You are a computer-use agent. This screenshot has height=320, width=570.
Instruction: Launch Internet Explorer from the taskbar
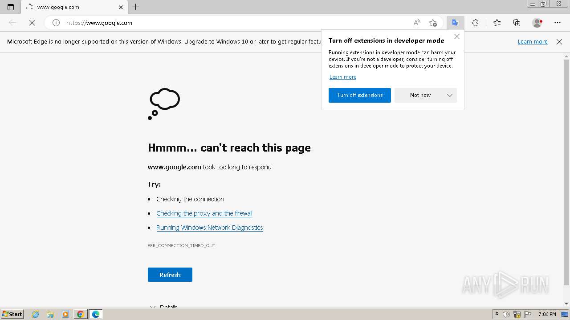pyautogui.click(x=36, y=314)
